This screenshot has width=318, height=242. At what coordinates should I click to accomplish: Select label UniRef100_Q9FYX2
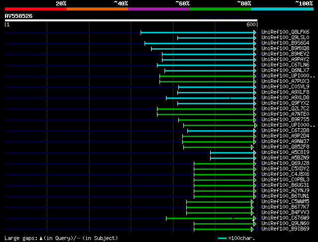click(x=285, y=103)
